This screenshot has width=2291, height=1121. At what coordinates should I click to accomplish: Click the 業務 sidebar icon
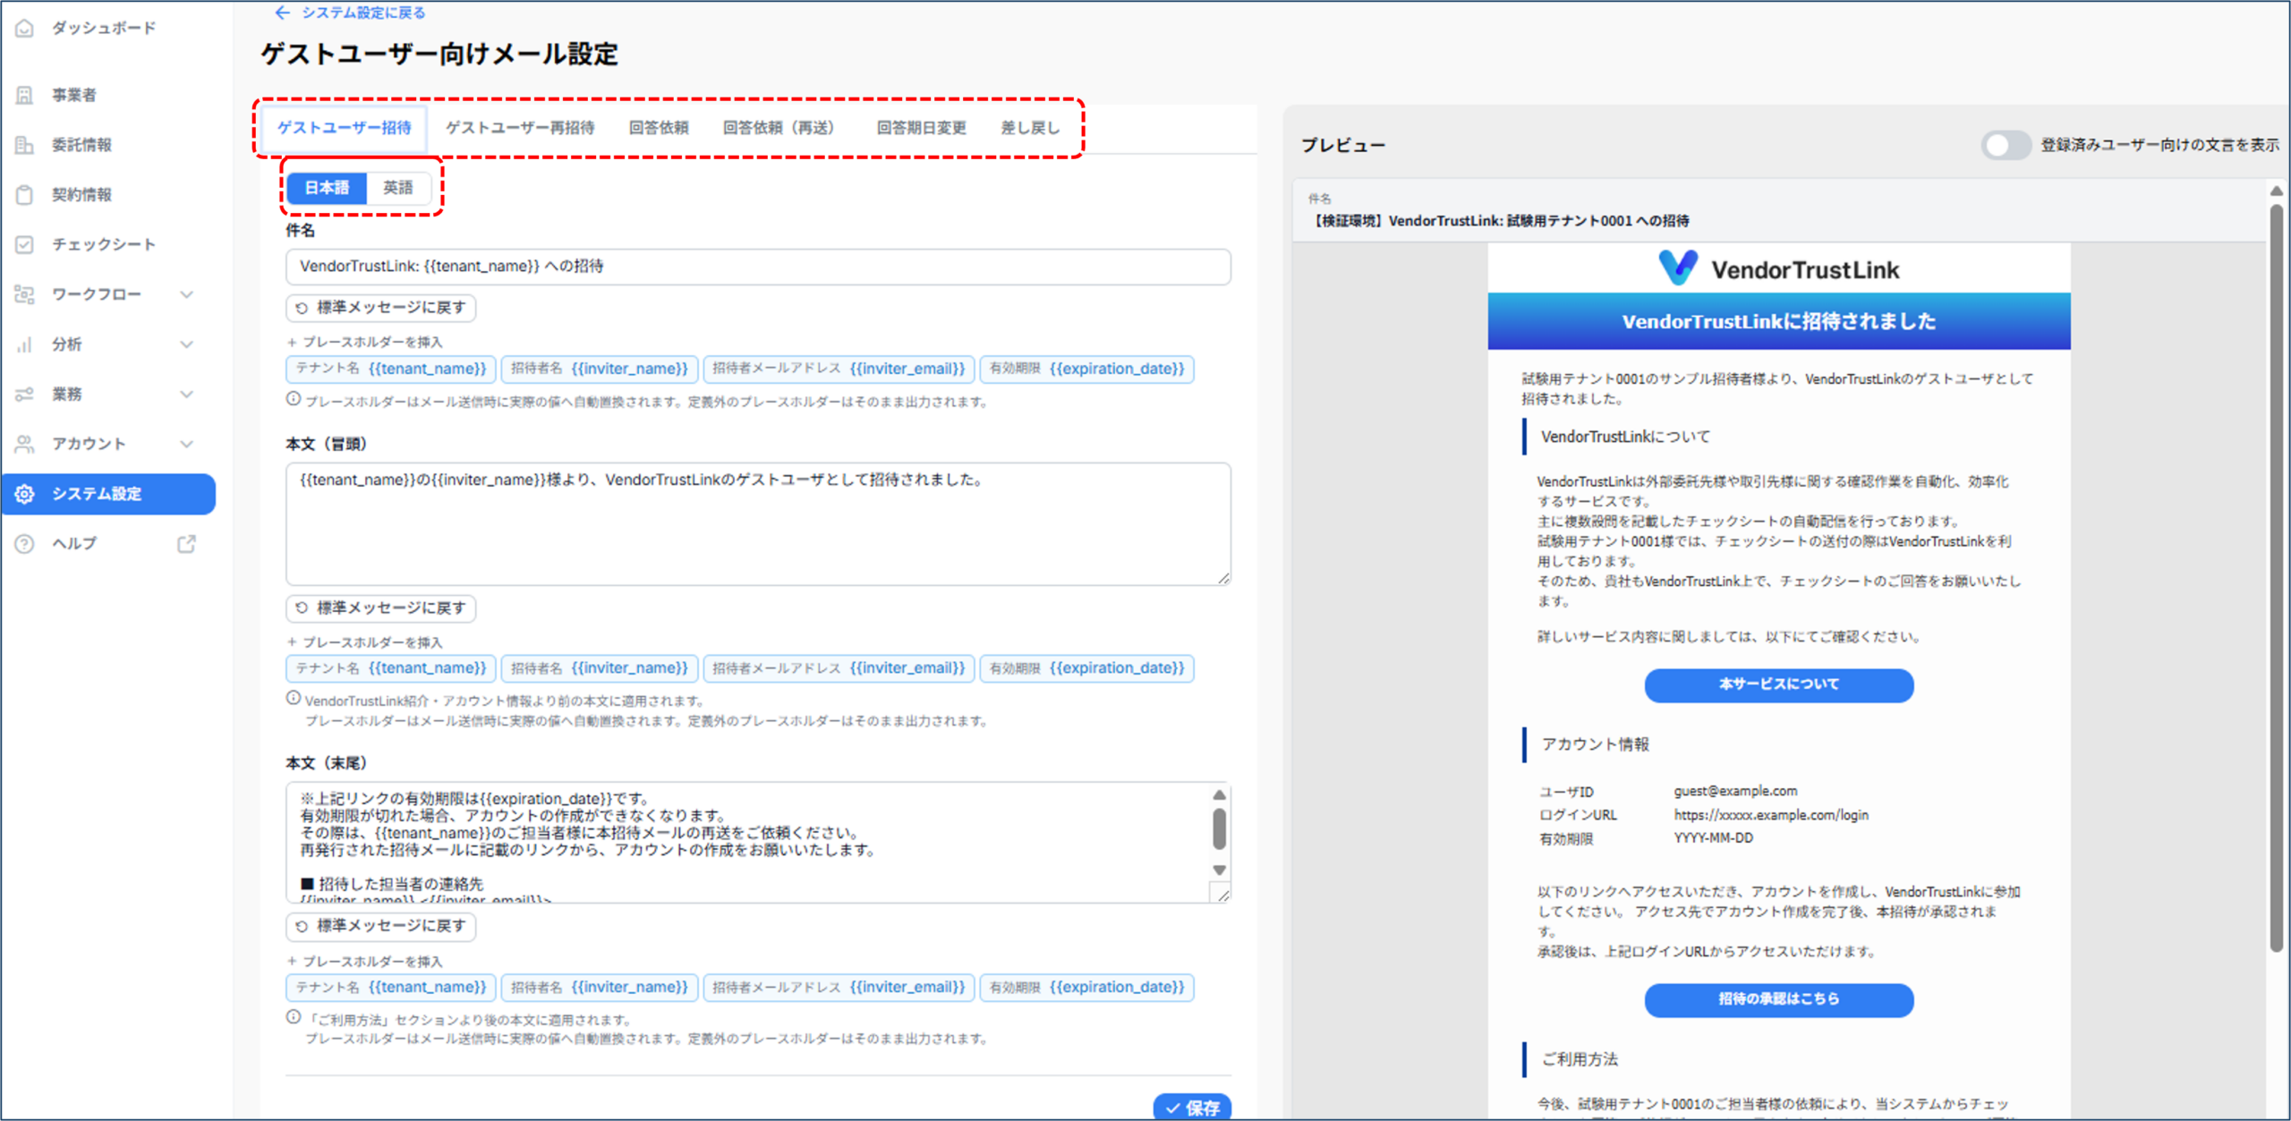coord(25,395)
